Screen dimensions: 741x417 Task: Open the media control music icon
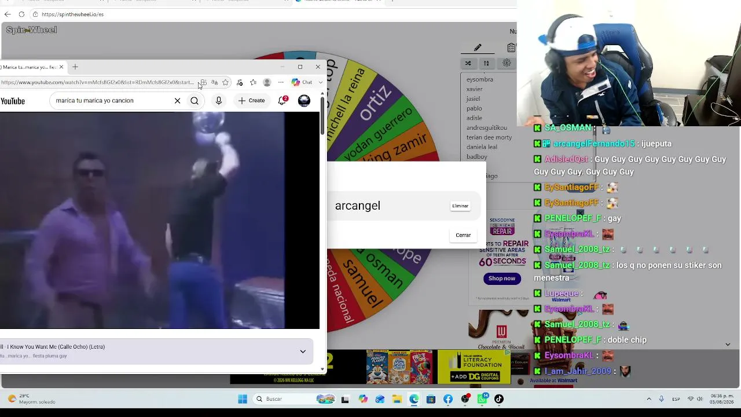tap(240, 82)
